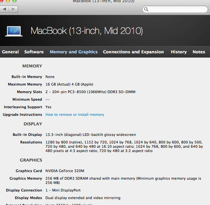Focus the search field in the toolbar
Viewport: 210px width, 205px height.
coord(175,9)
